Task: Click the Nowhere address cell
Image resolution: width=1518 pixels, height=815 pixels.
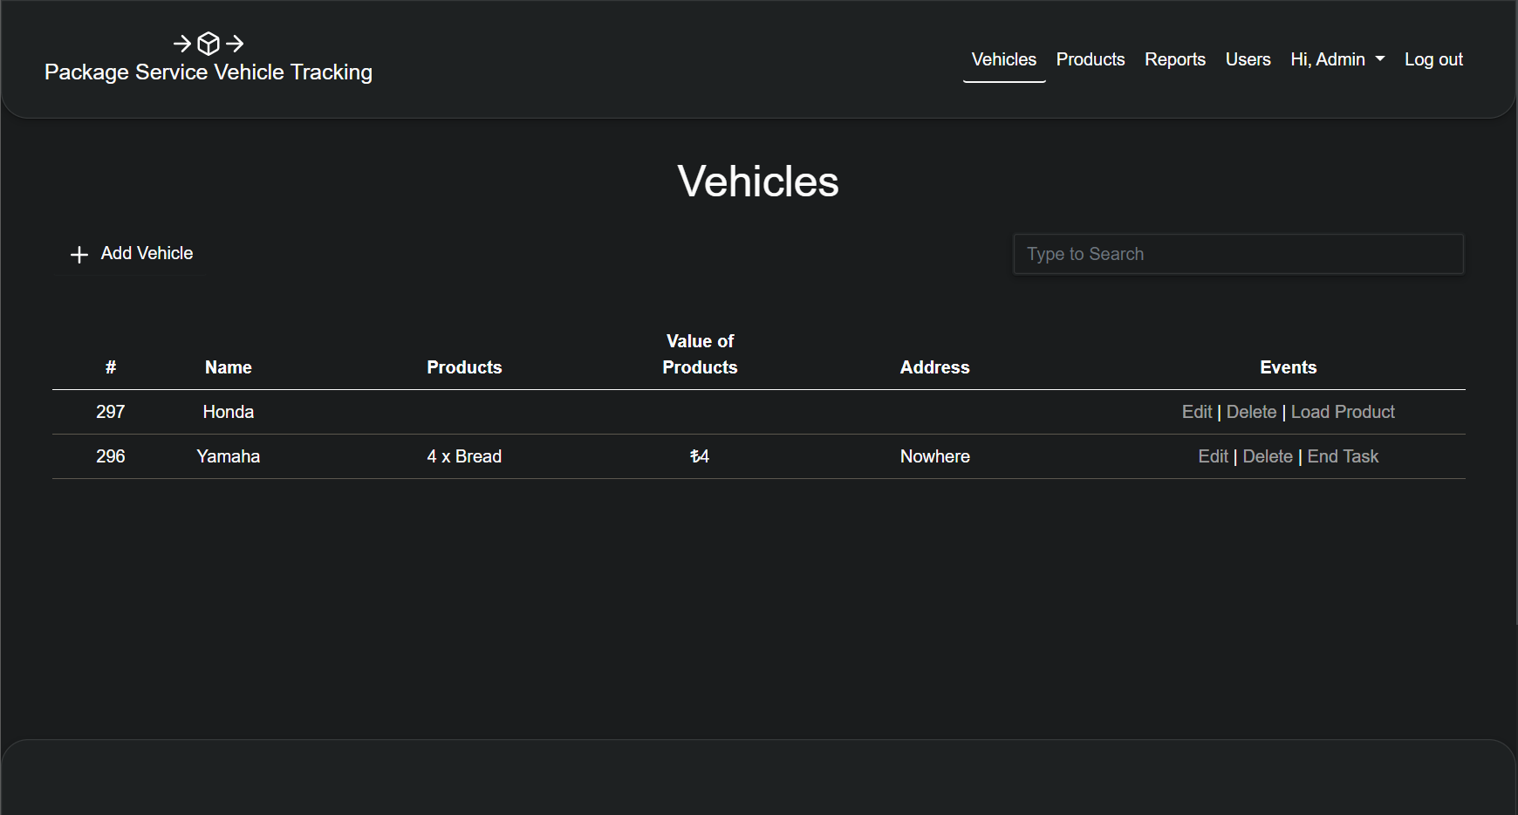Action: click(935, 456)
